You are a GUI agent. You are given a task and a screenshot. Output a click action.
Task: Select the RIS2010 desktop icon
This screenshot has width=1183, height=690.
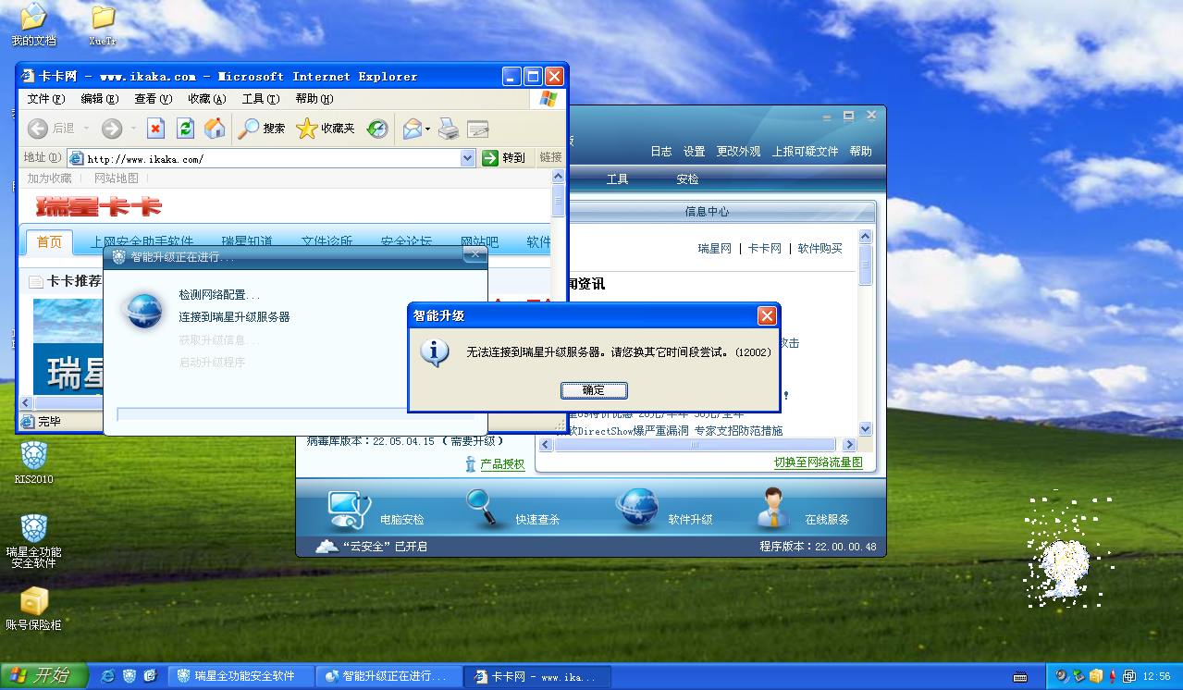click(34, 462)
